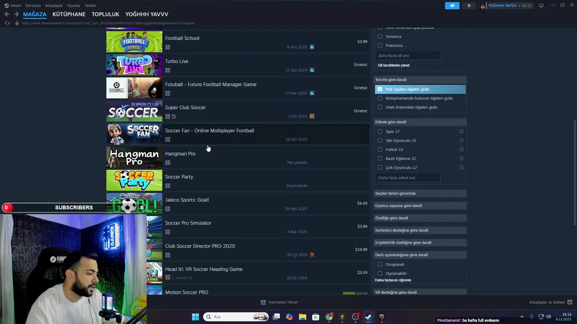Expand Oyuncu sayısına göre daralt section
The height and width of the screenshot is (324, 577).
click(x=420, y=206)
